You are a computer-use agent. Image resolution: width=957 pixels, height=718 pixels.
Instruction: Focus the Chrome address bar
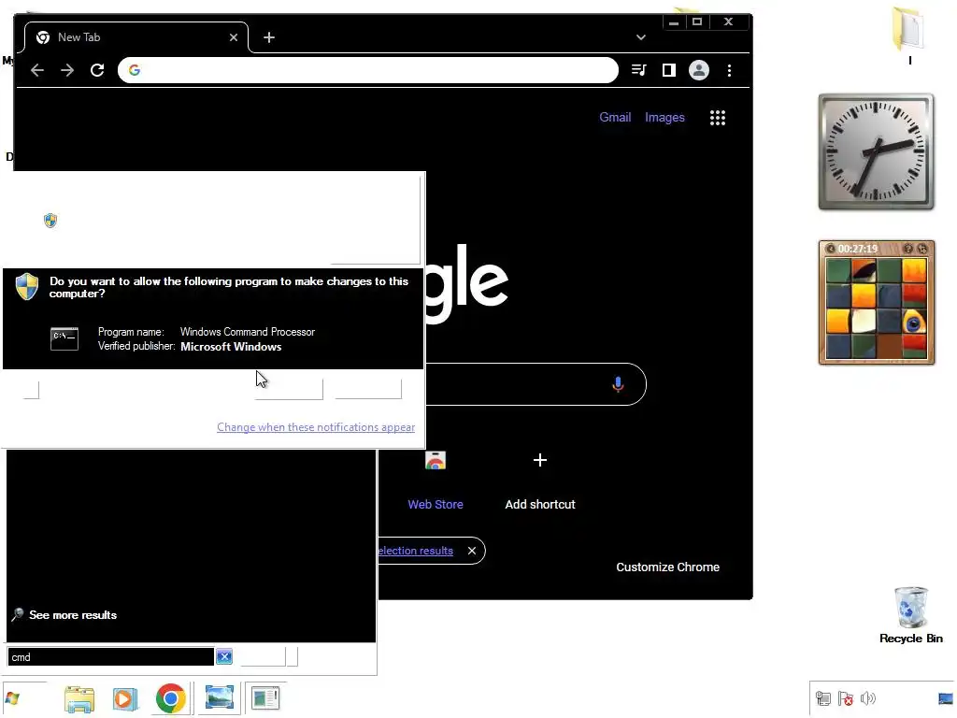click(x=368, y=70)
